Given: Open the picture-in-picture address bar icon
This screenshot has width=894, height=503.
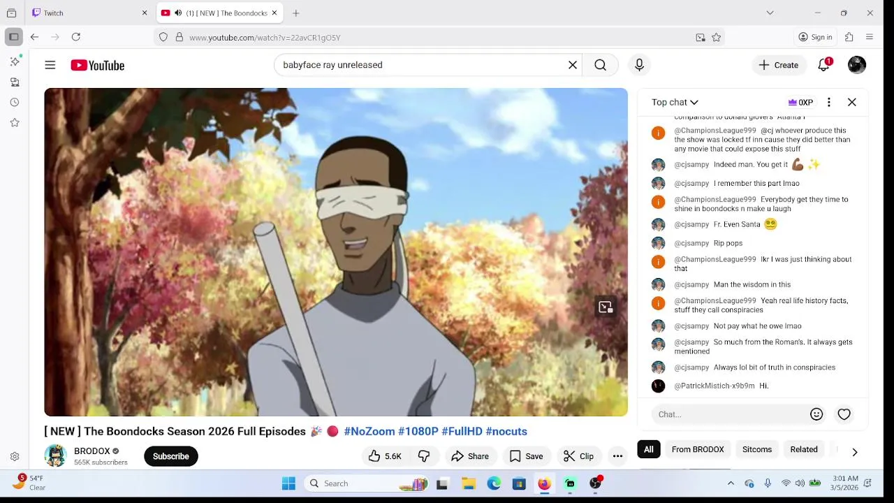Looking at the screenshot, I should tap(701, 37).
